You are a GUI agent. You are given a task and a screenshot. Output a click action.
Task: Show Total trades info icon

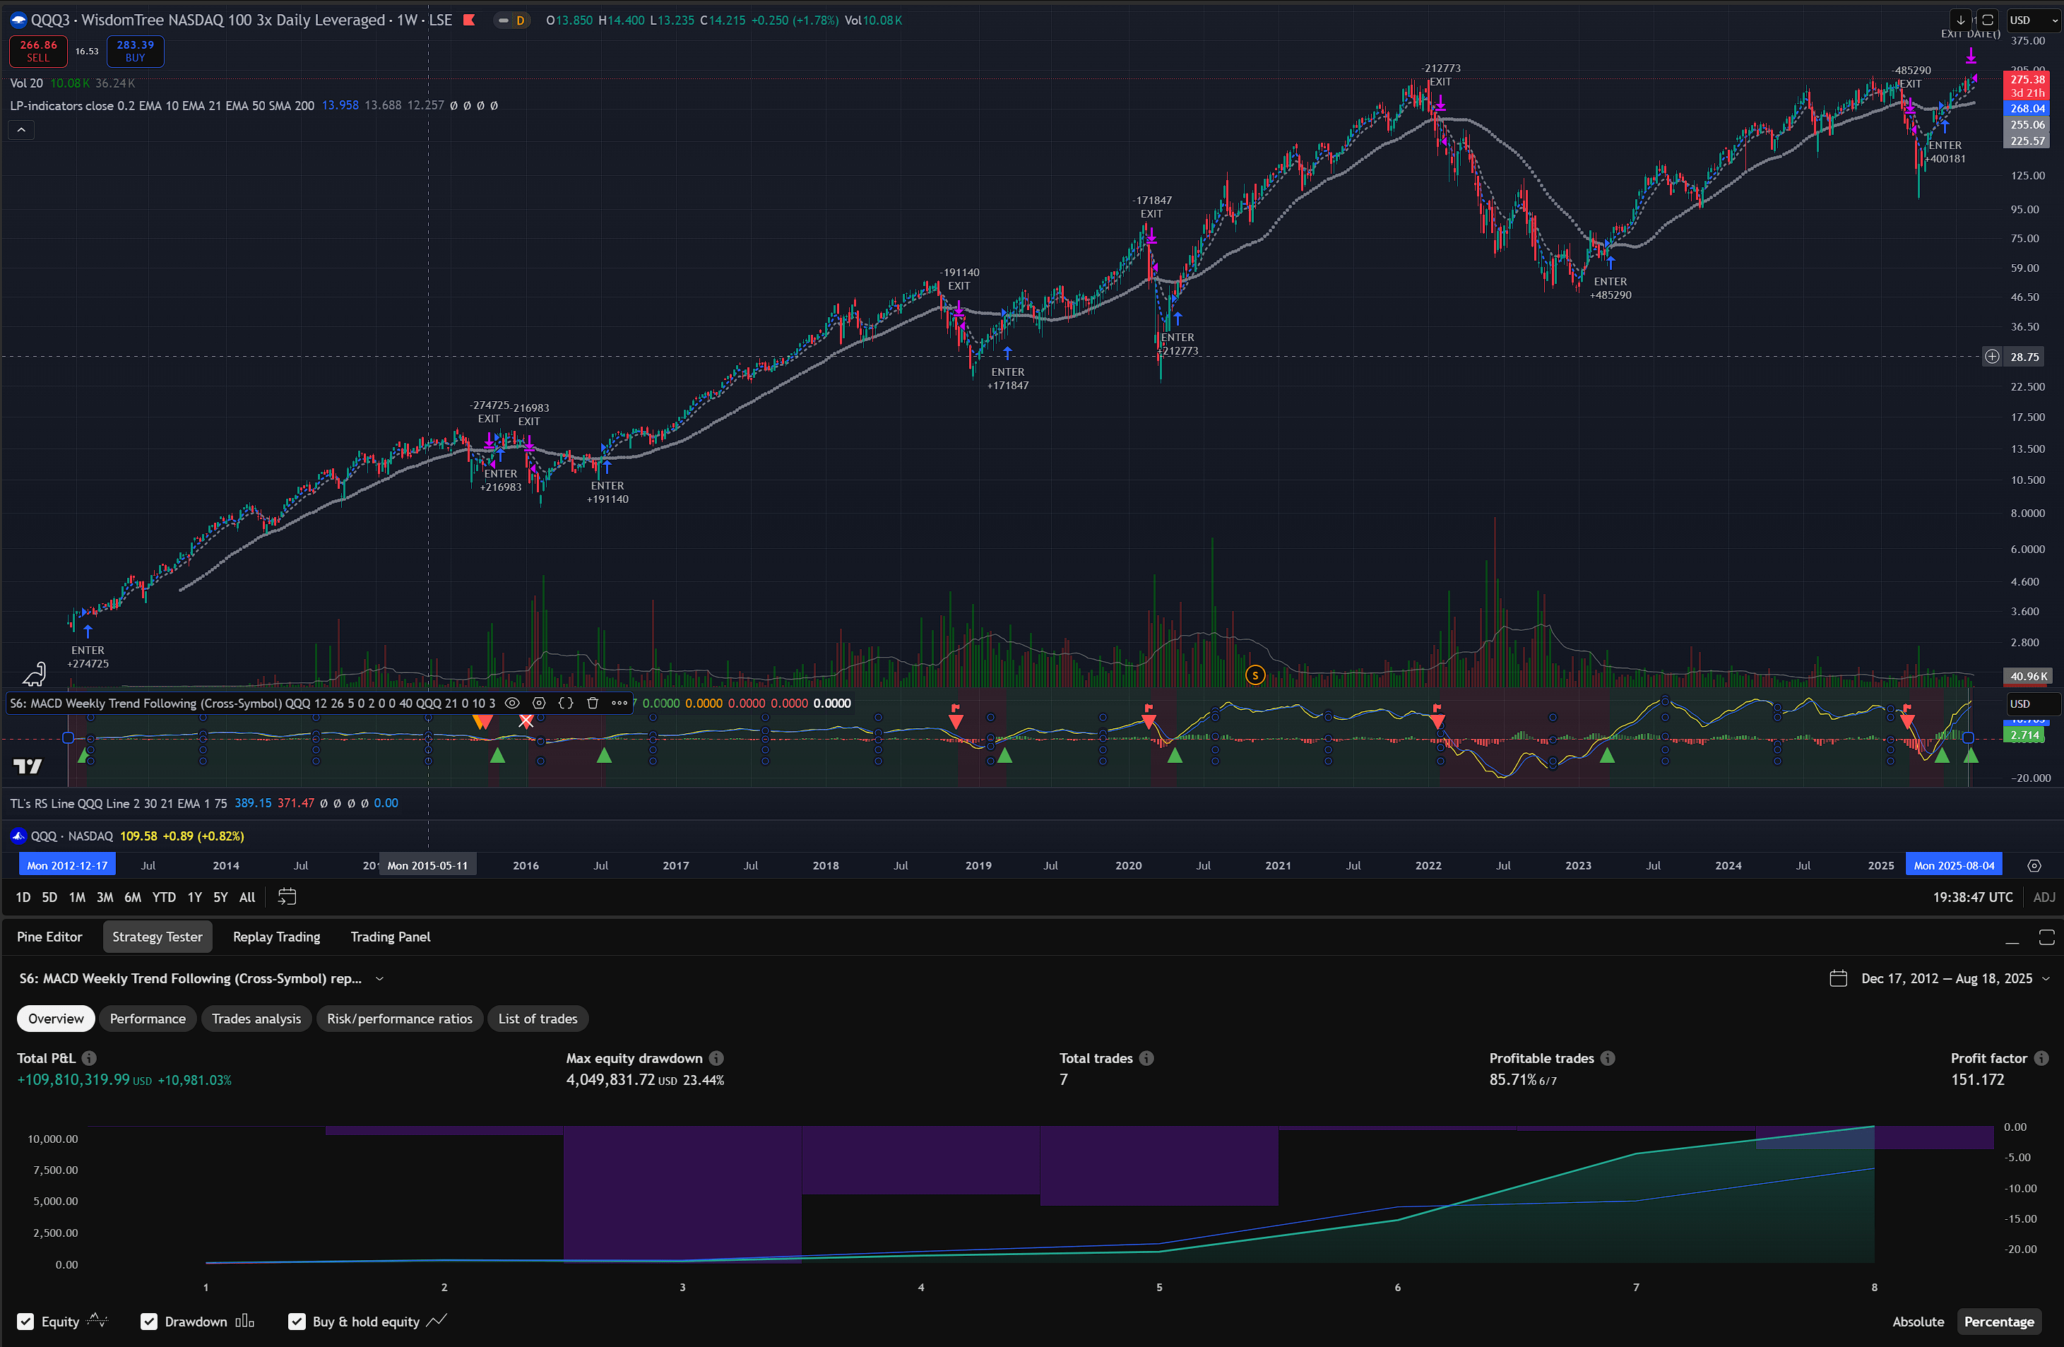coord(1147,1058)
